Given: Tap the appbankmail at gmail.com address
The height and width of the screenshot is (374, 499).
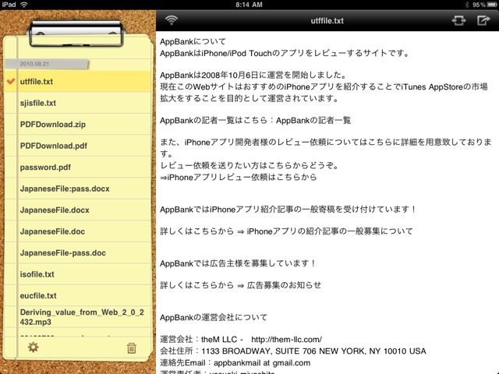Looking at the screenshot, I should click(262, 363).
